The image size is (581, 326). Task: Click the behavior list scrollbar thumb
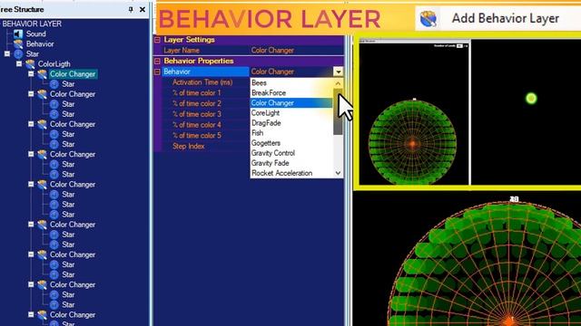[x=338, y=112]
